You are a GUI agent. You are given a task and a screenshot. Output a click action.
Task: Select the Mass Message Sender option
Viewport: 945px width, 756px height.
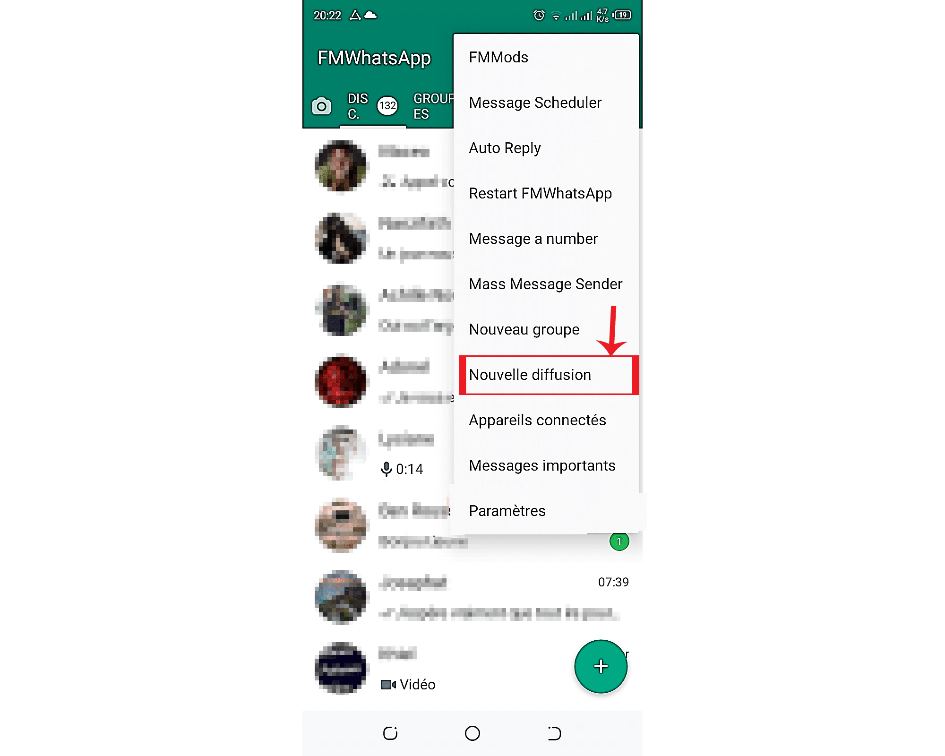pos(546,284)
